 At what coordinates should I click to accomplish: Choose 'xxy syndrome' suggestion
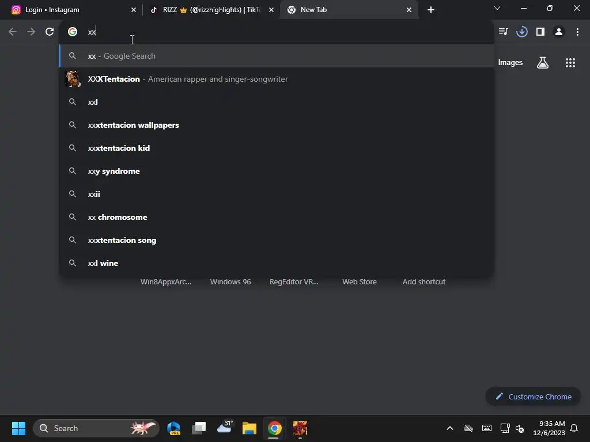[x=277, y=171]
